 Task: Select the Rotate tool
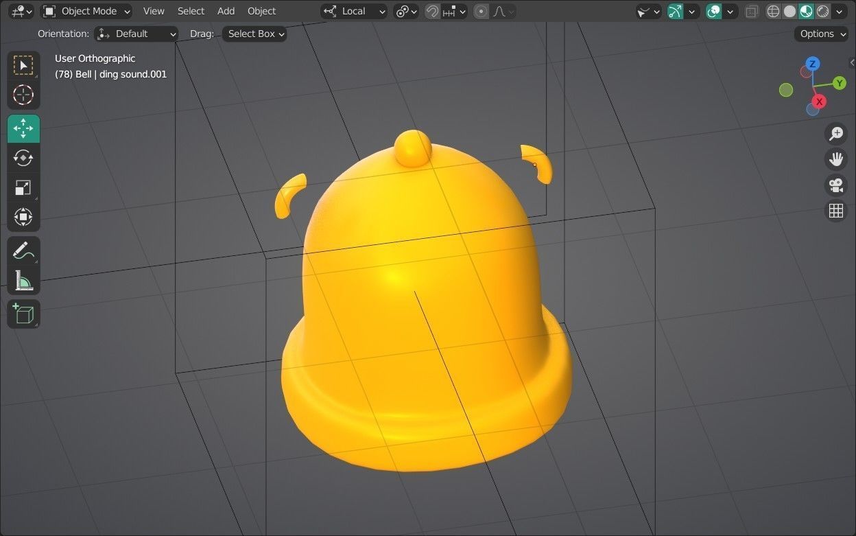(23, 158)
